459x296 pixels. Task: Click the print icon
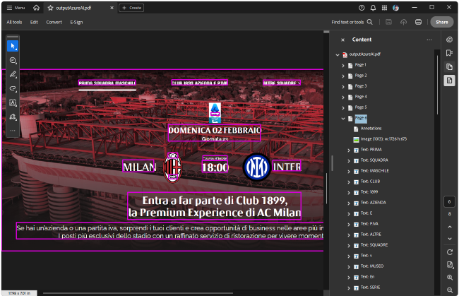pyautogui.click(x=418, y=22)
